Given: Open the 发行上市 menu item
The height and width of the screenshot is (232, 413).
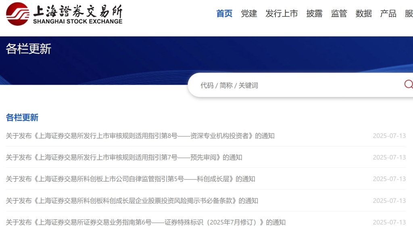Looking at the screenshot, I should pos(282,13).
